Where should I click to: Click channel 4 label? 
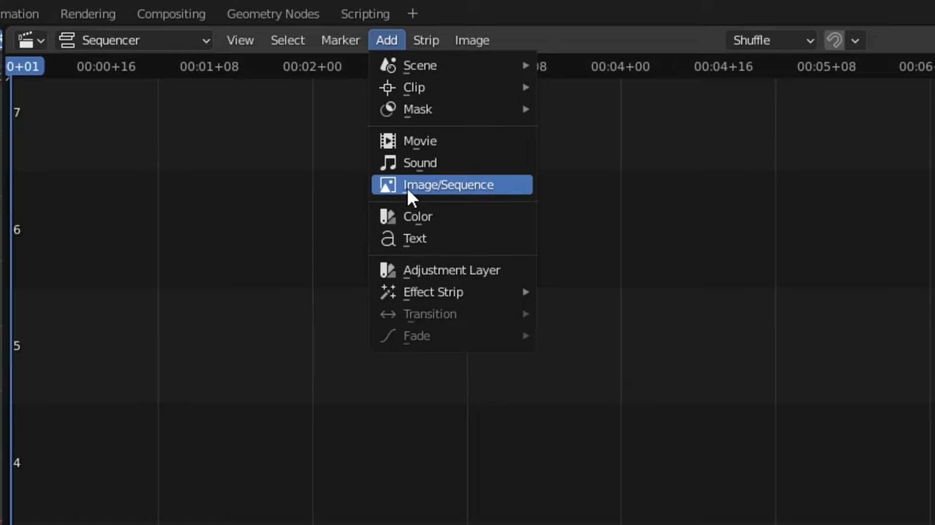(x=17, y=463)
